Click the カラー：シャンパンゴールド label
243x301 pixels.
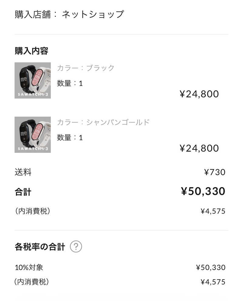point(103,122)
